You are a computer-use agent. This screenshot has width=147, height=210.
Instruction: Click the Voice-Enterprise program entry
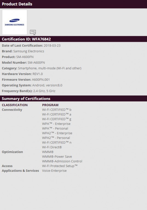(x=54, y=171)
